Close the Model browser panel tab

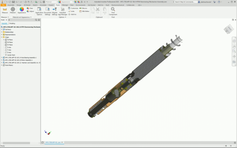(7, 20)
